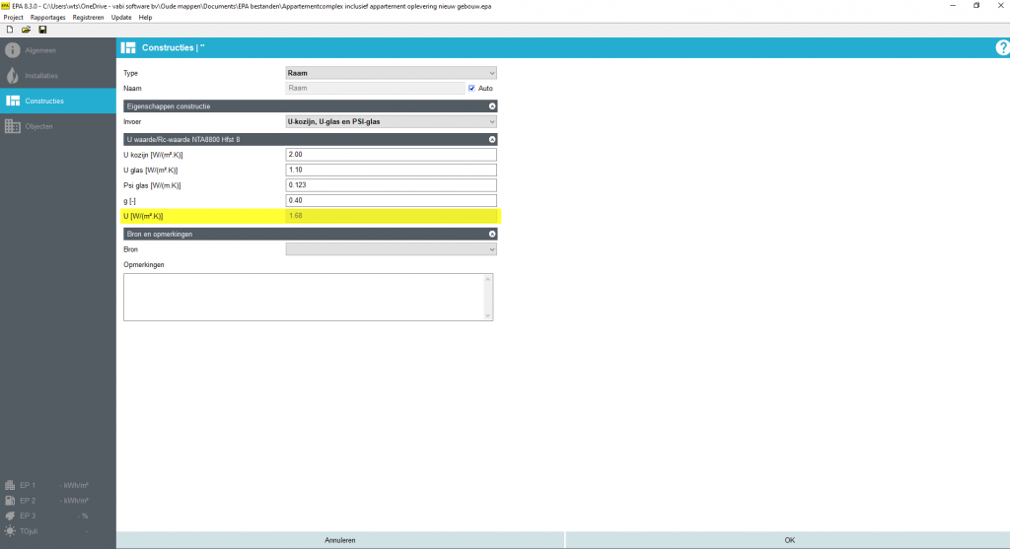The width and height of the screenshot is (1010, 549).
Task: Click the g [-] input field
Action: tap(391, 201)
